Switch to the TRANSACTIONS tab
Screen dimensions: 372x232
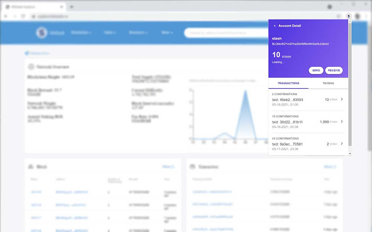coord(288,84)
